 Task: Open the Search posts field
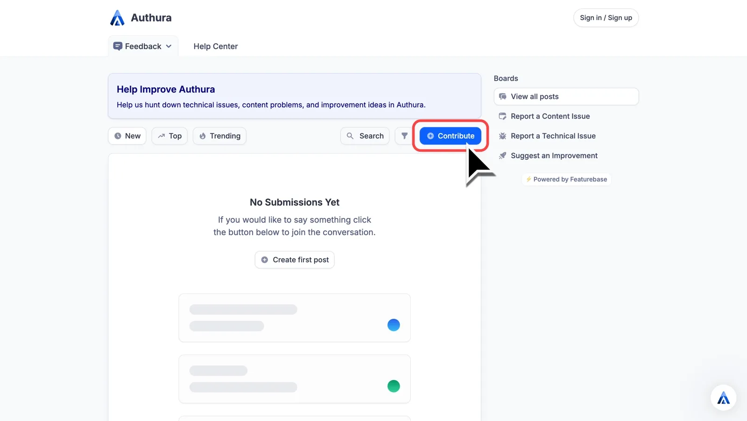point(365,136)
